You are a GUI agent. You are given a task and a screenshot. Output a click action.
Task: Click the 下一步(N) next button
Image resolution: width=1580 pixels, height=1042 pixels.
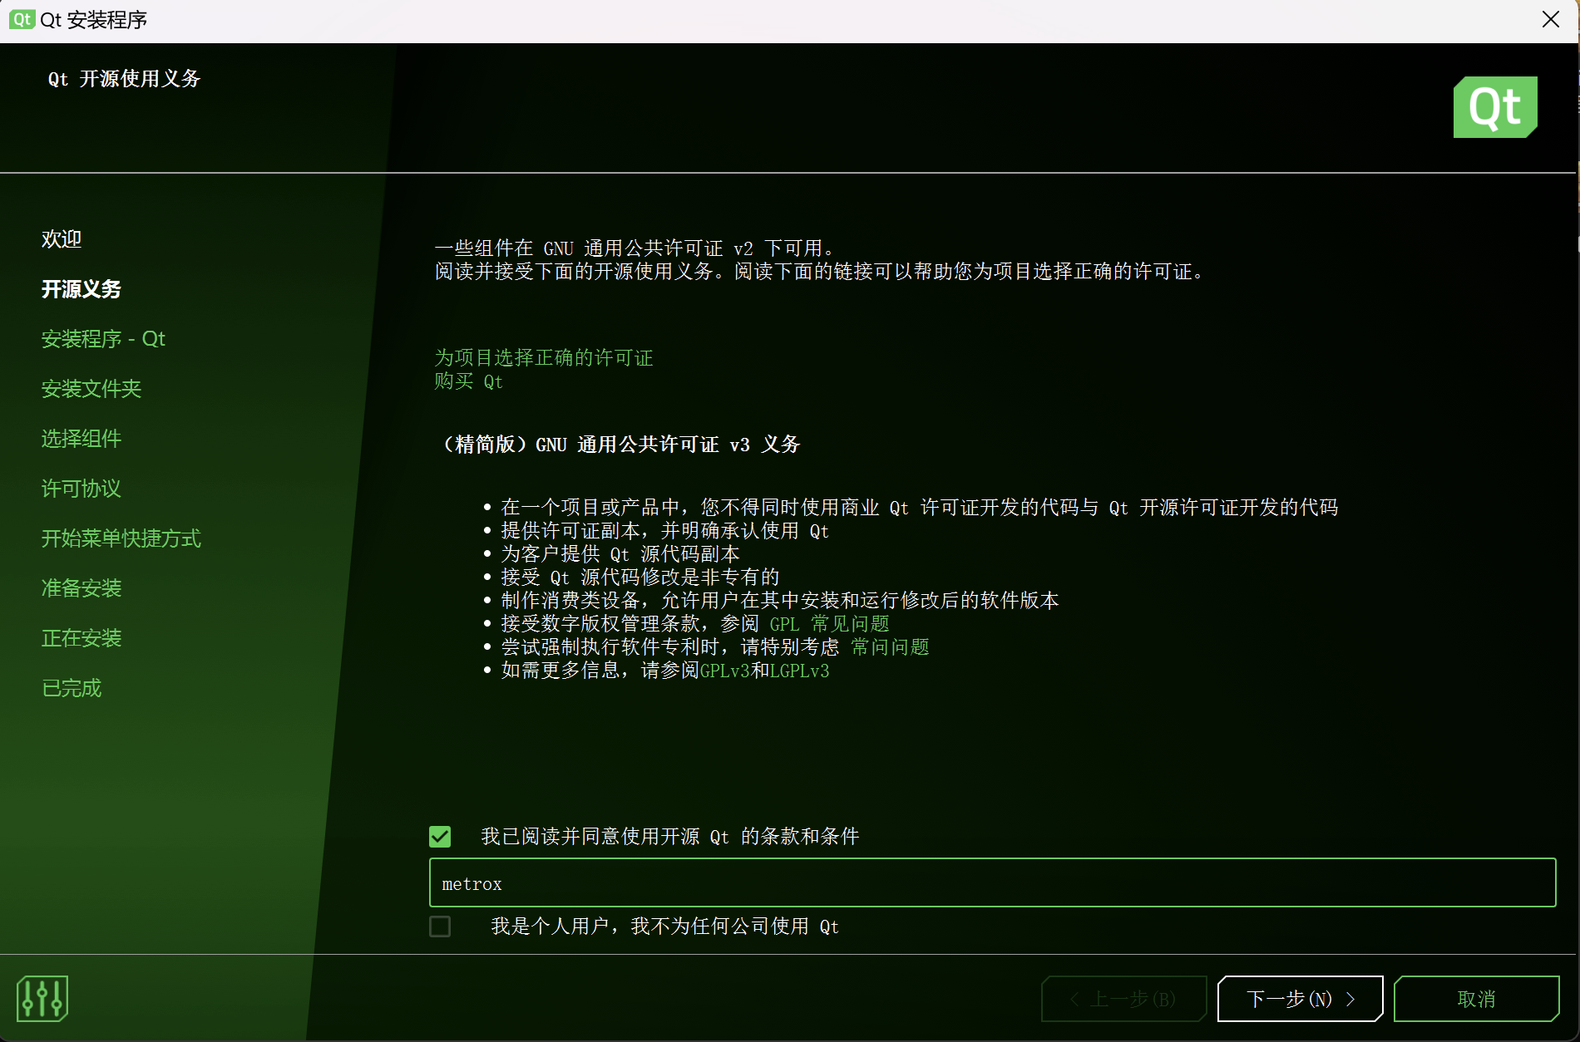pyautogui.click(x=1300, y=999)
